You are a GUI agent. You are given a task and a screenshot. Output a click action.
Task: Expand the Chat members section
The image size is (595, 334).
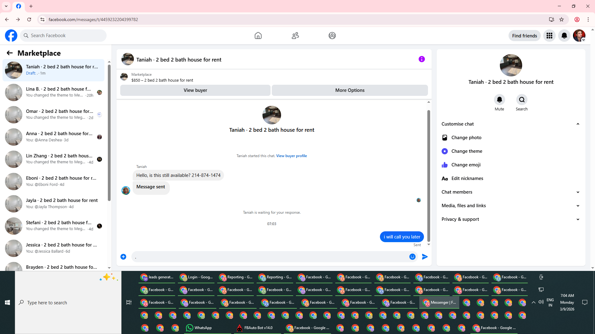tap(578, 192)
